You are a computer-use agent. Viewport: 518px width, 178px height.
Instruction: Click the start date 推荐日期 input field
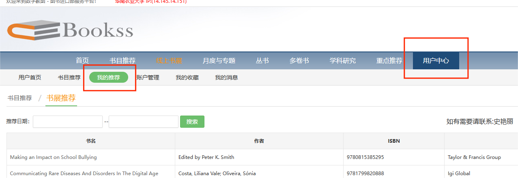(x=68, y=122)
